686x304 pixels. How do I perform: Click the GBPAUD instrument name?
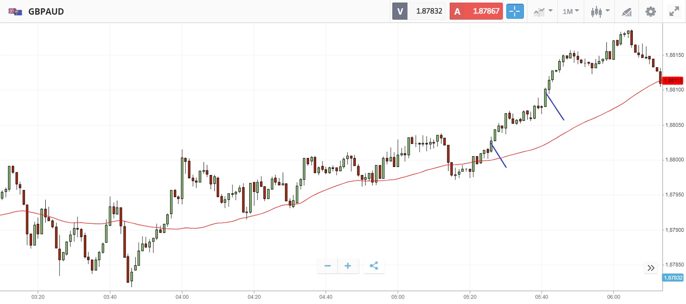pos(46,12)
